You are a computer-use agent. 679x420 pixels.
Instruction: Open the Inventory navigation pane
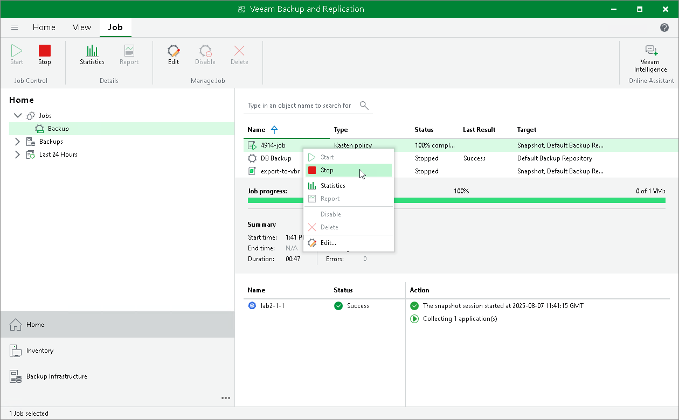(117, 351)
